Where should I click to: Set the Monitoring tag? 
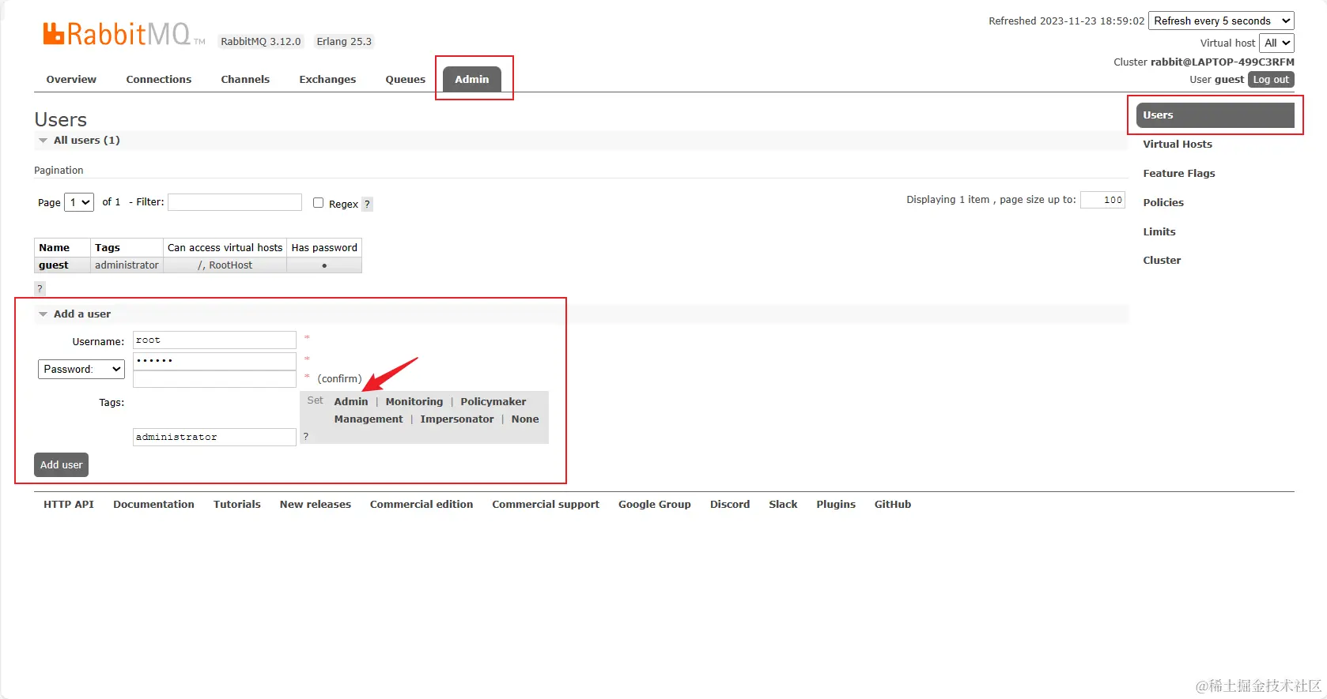pos(414,401)
